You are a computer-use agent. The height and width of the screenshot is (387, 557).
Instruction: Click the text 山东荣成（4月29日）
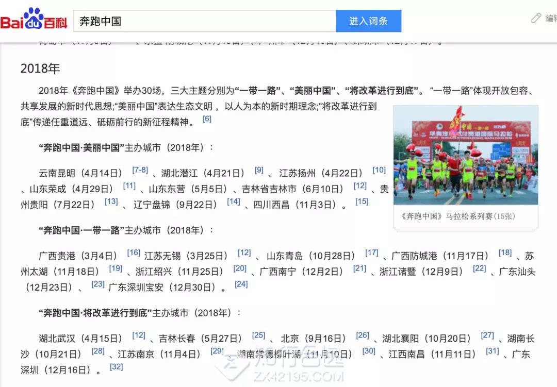(x=72, y=189)
